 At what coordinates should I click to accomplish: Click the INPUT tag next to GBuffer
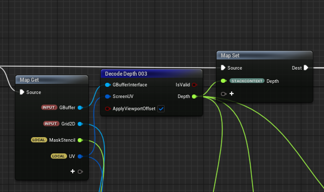coord(49,108)
